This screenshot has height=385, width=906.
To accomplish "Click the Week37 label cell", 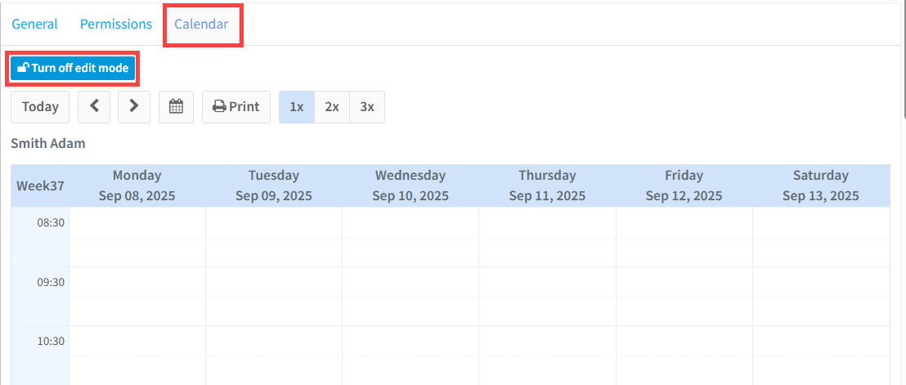I will coord(40,186).
